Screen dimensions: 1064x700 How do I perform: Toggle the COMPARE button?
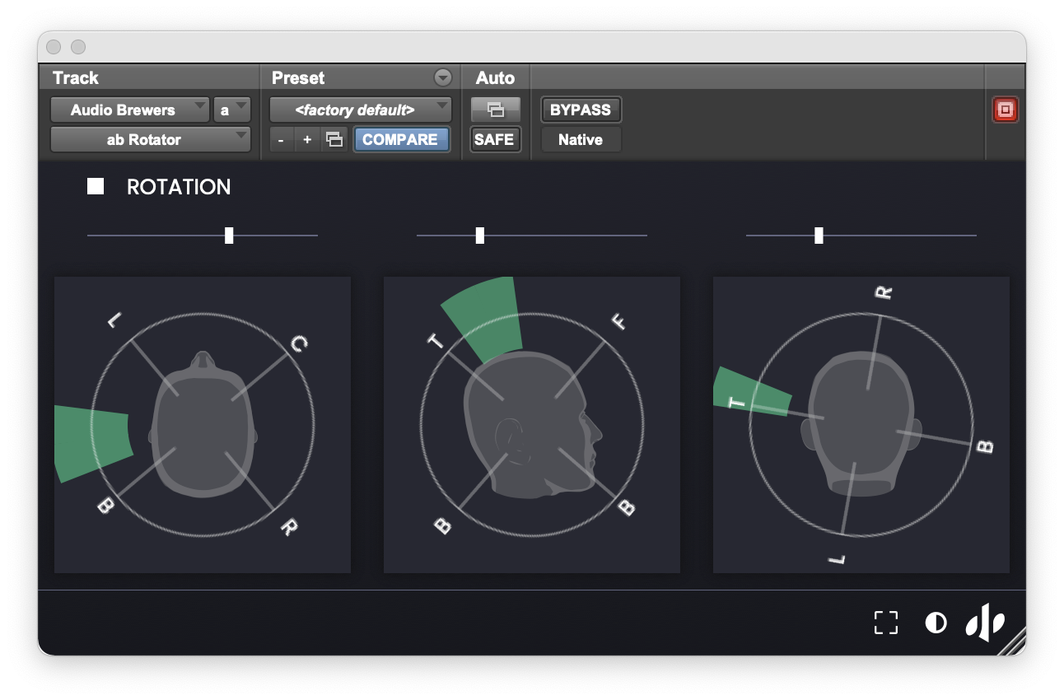pos(400,139)
